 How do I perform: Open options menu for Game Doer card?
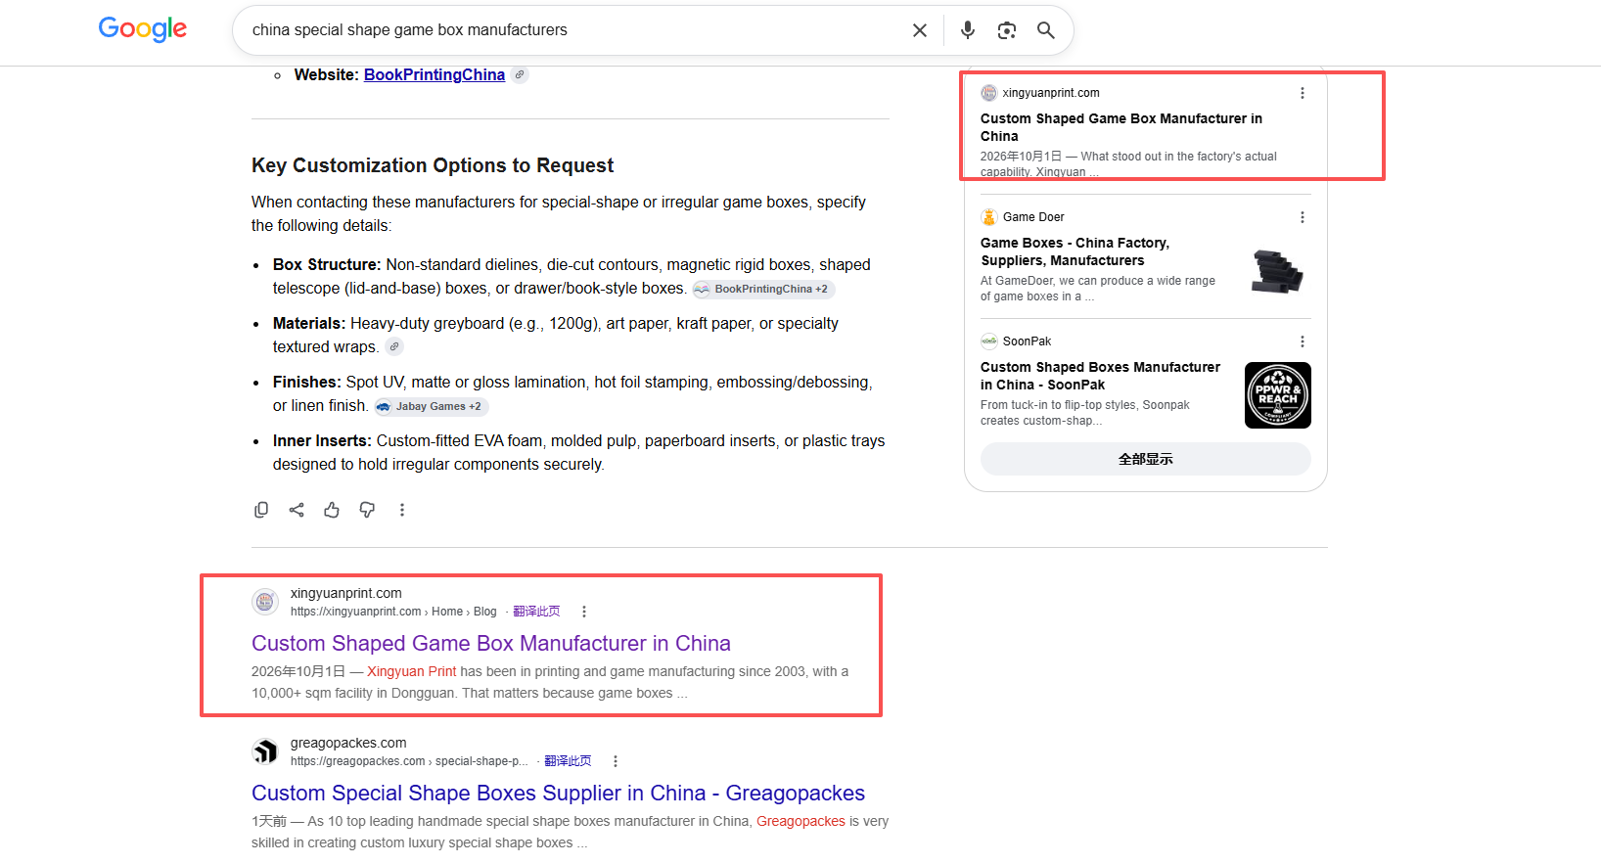[1303, 217]
